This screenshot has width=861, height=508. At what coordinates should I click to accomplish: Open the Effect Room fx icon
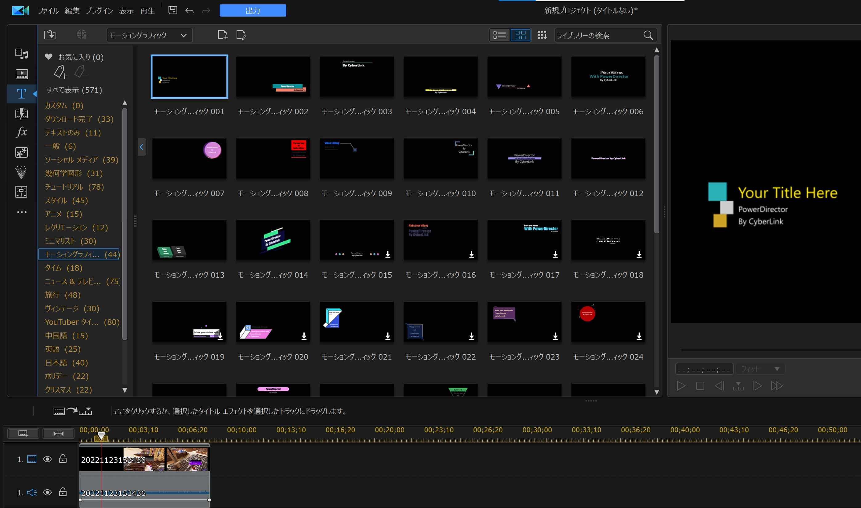[x=22, y=132]
